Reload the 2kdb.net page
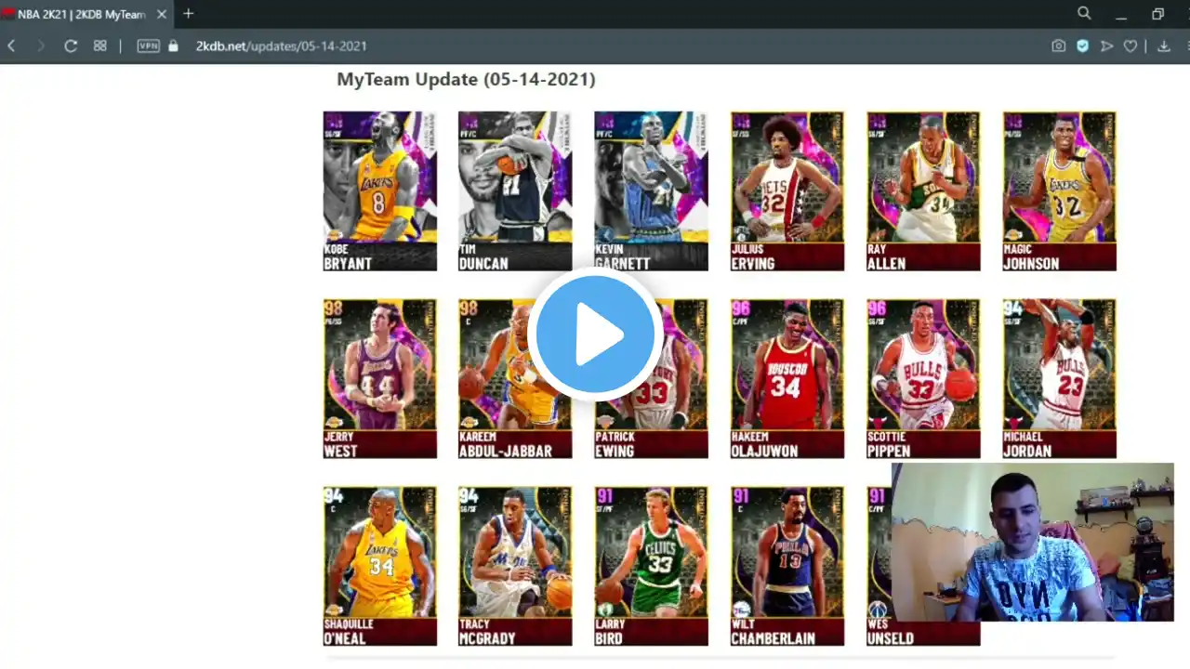 (x=71, y=46)
